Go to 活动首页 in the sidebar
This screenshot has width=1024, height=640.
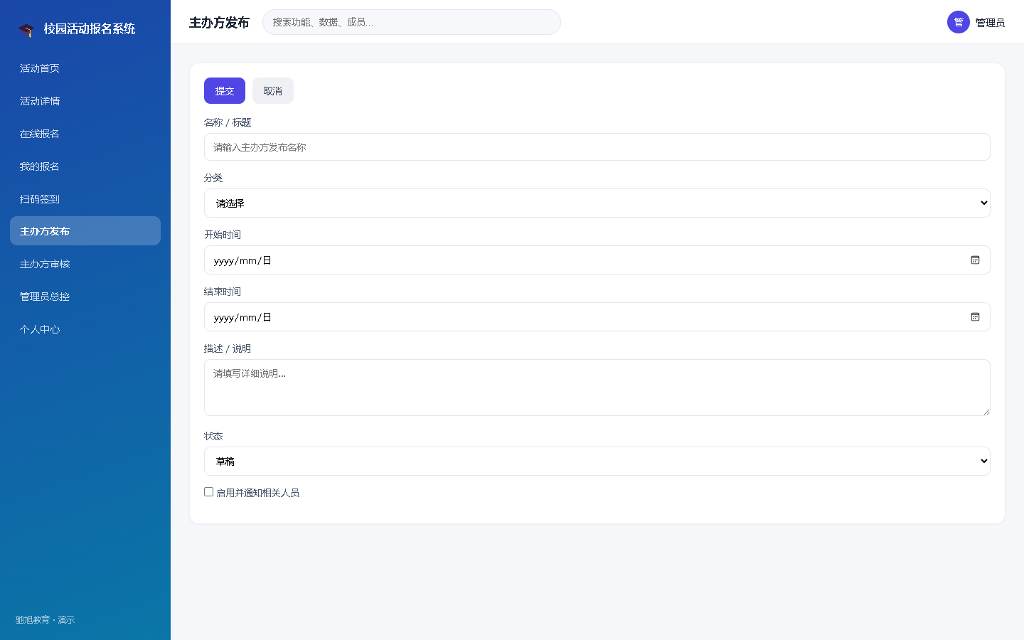click(85, 68)
